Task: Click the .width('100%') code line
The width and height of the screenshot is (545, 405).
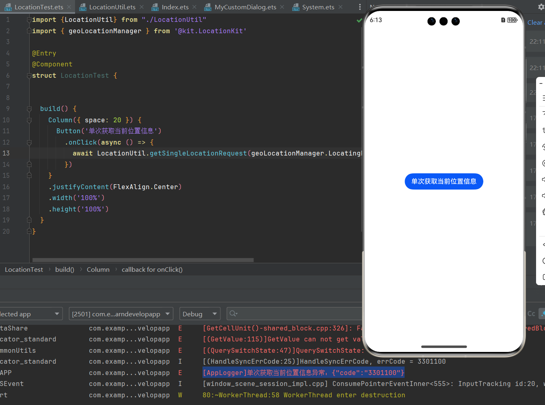Action: coord(77,198)
